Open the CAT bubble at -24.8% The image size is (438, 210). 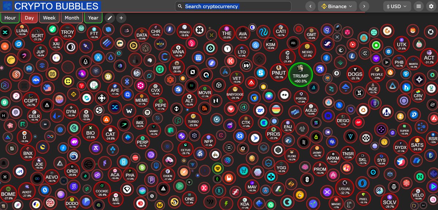[x=110, y=134]
